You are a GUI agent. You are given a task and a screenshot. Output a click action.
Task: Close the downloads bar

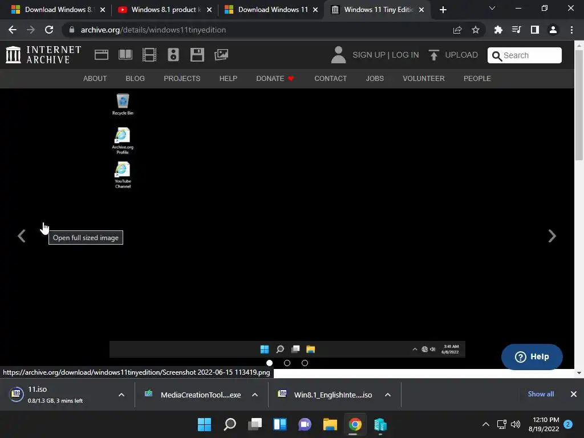click(574, 394)
